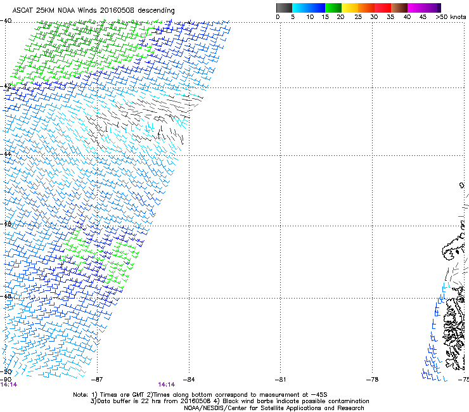Pick the yellow 20-25 knots color segment

(350, 8)
